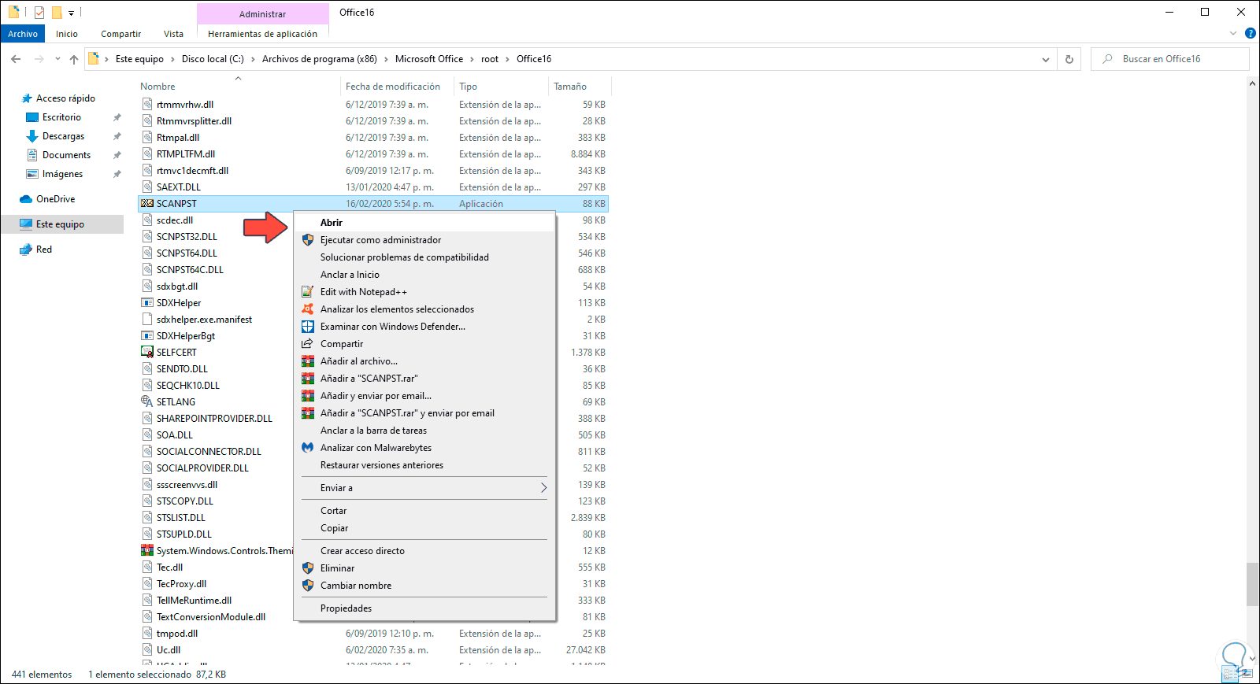Choose Solucionar problemas de compatibilidad
The image size is (1260, 684).
click(424, 257)
